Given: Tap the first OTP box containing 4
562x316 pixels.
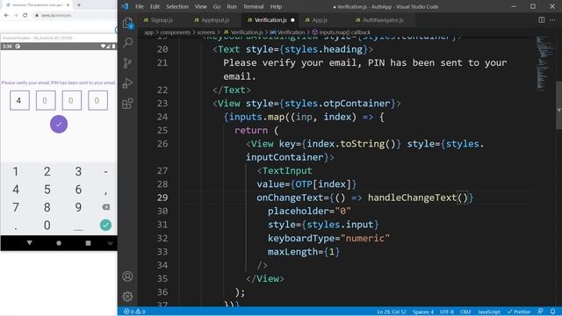Looking at the screenshot, I should [x=19, y=100].
